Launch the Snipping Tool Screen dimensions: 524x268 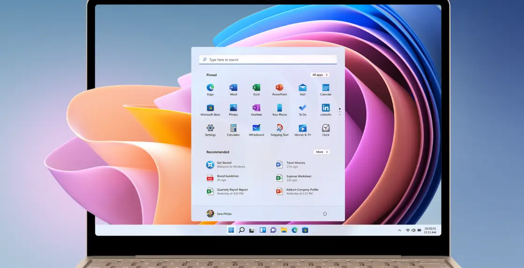coord(280,128)
